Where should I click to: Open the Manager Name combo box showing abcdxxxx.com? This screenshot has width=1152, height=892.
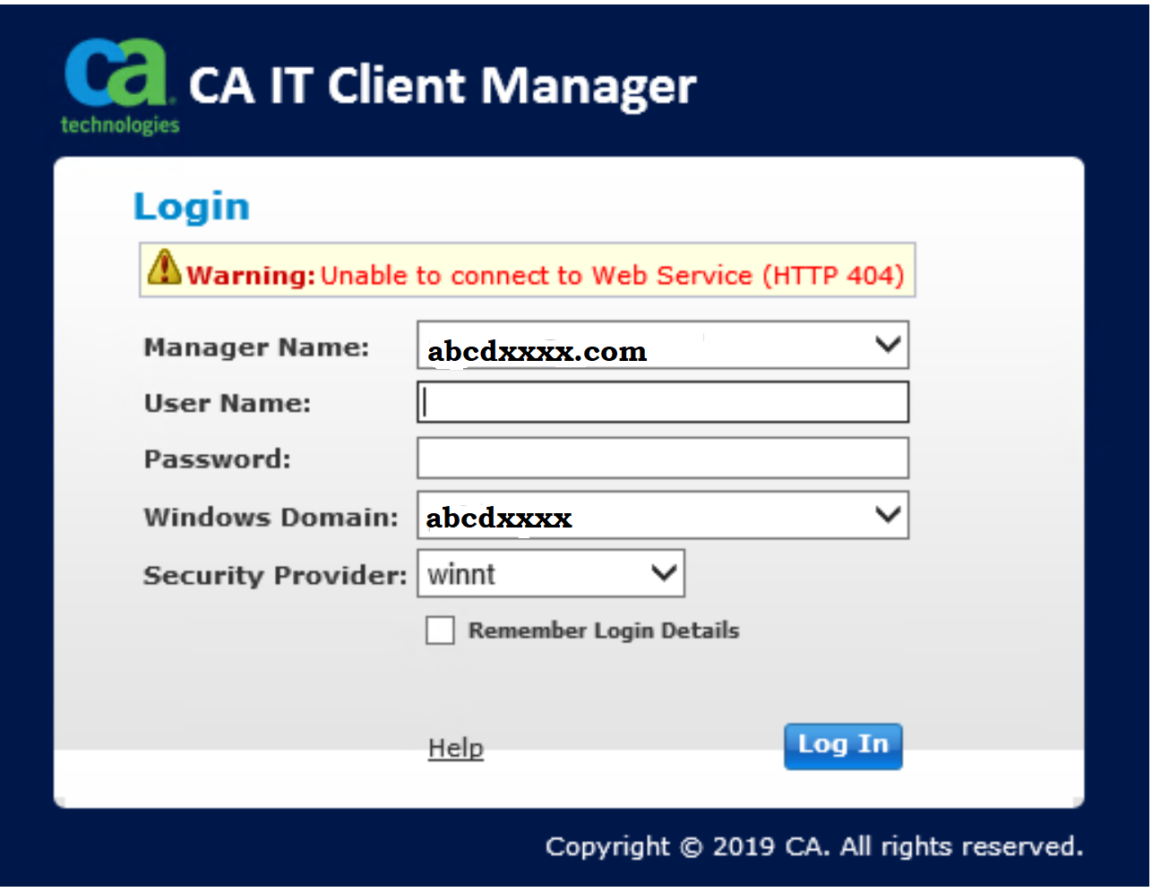645,346
